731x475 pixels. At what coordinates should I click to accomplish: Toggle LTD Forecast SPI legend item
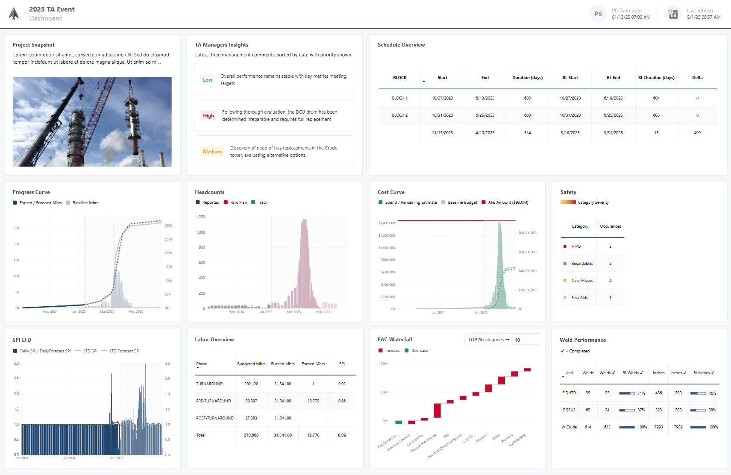pos(120,351)
